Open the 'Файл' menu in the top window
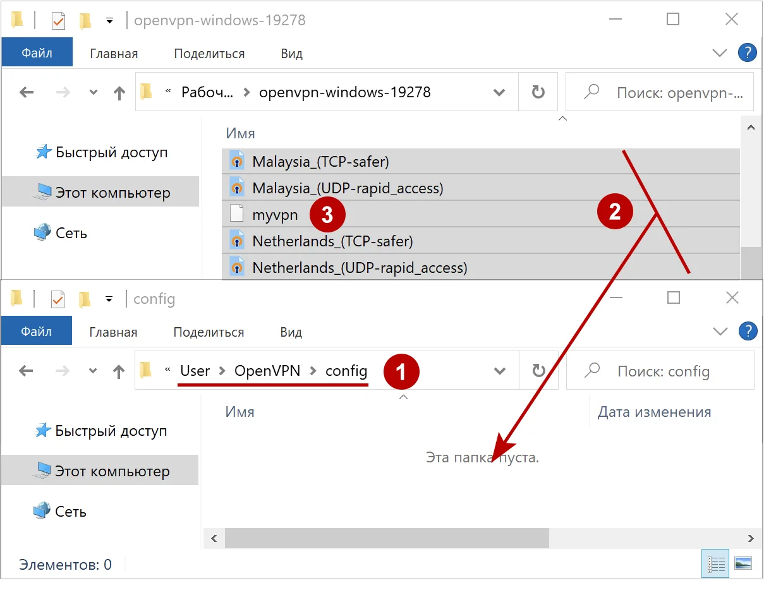764x607 pixels. click(x=37, y=52)
